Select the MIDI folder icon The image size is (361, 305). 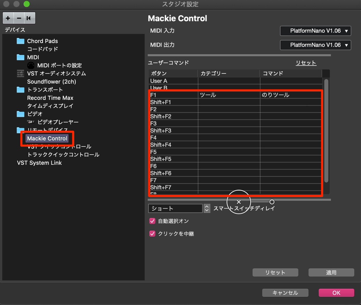coord(21,57)
